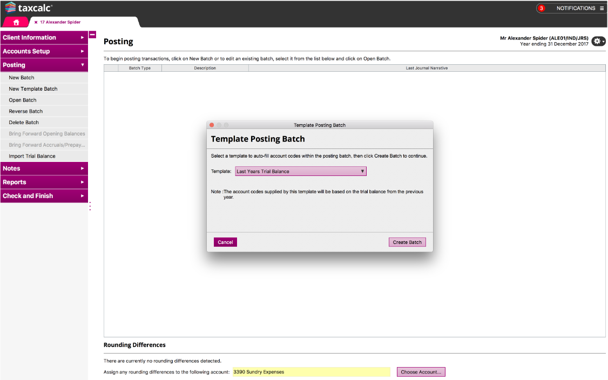Click the rounding differences account field
The height and width of the screenshot is (380, 608).
(x=311, y=372)
